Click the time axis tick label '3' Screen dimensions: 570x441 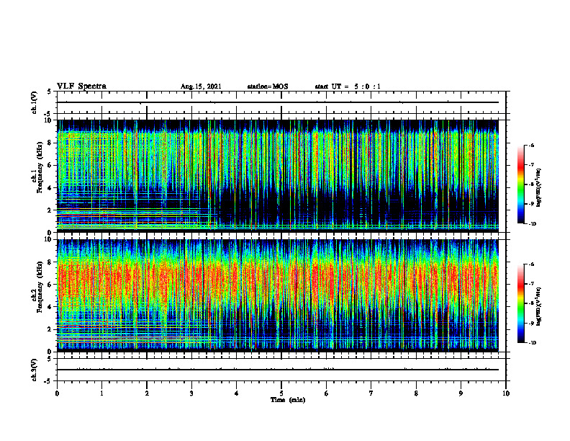coord(191,393)
